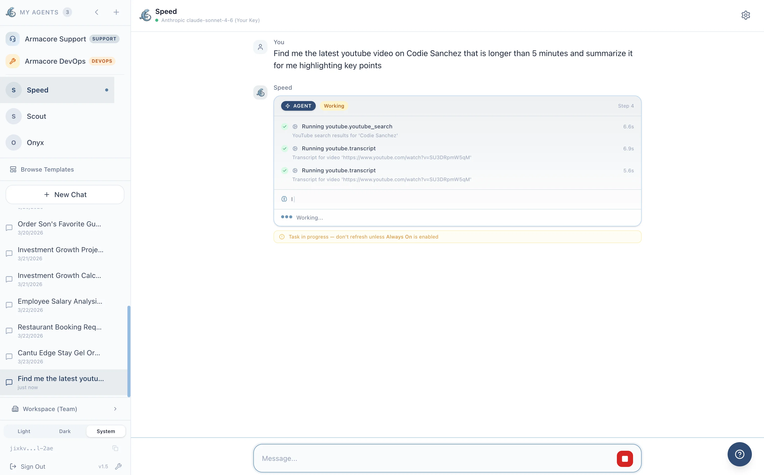Copy the workspace ID jixkv...l-2ae
The height and width of the screenshot is (475, 764).
(115, 448)
